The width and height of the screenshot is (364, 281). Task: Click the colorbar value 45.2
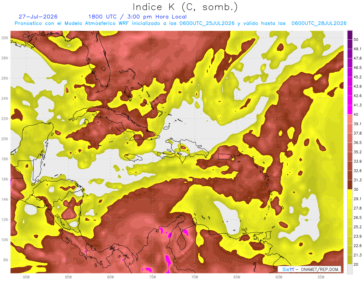358,77
